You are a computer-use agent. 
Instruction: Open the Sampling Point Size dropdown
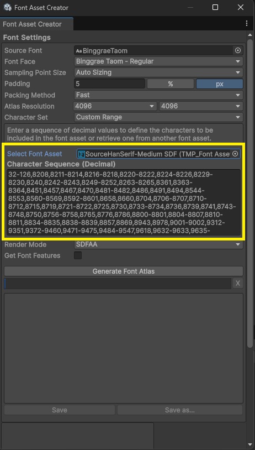click(x=158, y=72)
